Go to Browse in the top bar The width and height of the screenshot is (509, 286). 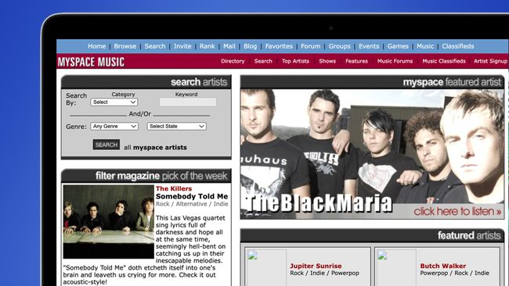click(125, 46)
